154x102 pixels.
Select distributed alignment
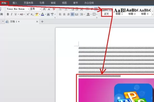(76, 14)
